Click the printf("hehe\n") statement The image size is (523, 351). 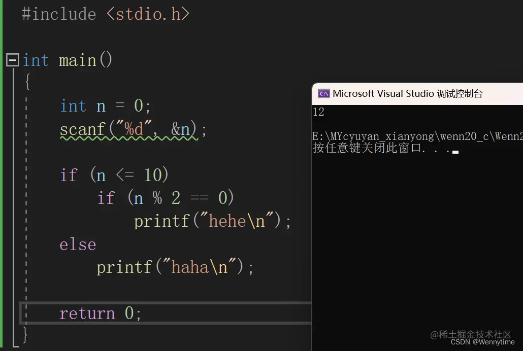click(212, 221)
